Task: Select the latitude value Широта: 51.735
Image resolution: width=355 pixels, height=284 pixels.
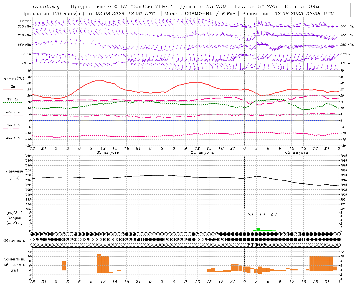Action: pos(255,7)
